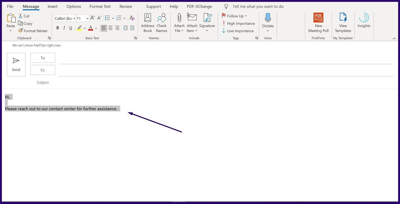Insert a bulleted list
400x204 pixels.
point(107,18)
